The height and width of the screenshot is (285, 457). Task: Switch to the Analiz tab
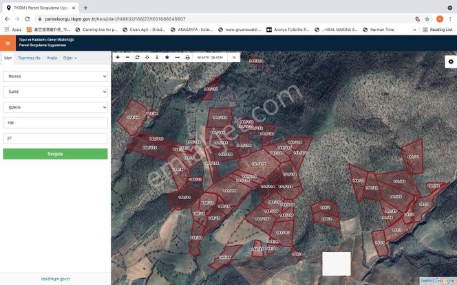coord(52,58)
